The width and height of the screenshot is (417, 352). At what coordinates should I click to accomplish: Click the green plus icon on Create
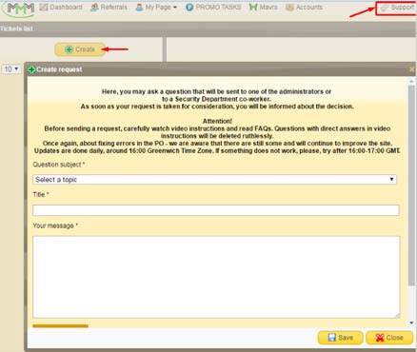pos(69,49)
